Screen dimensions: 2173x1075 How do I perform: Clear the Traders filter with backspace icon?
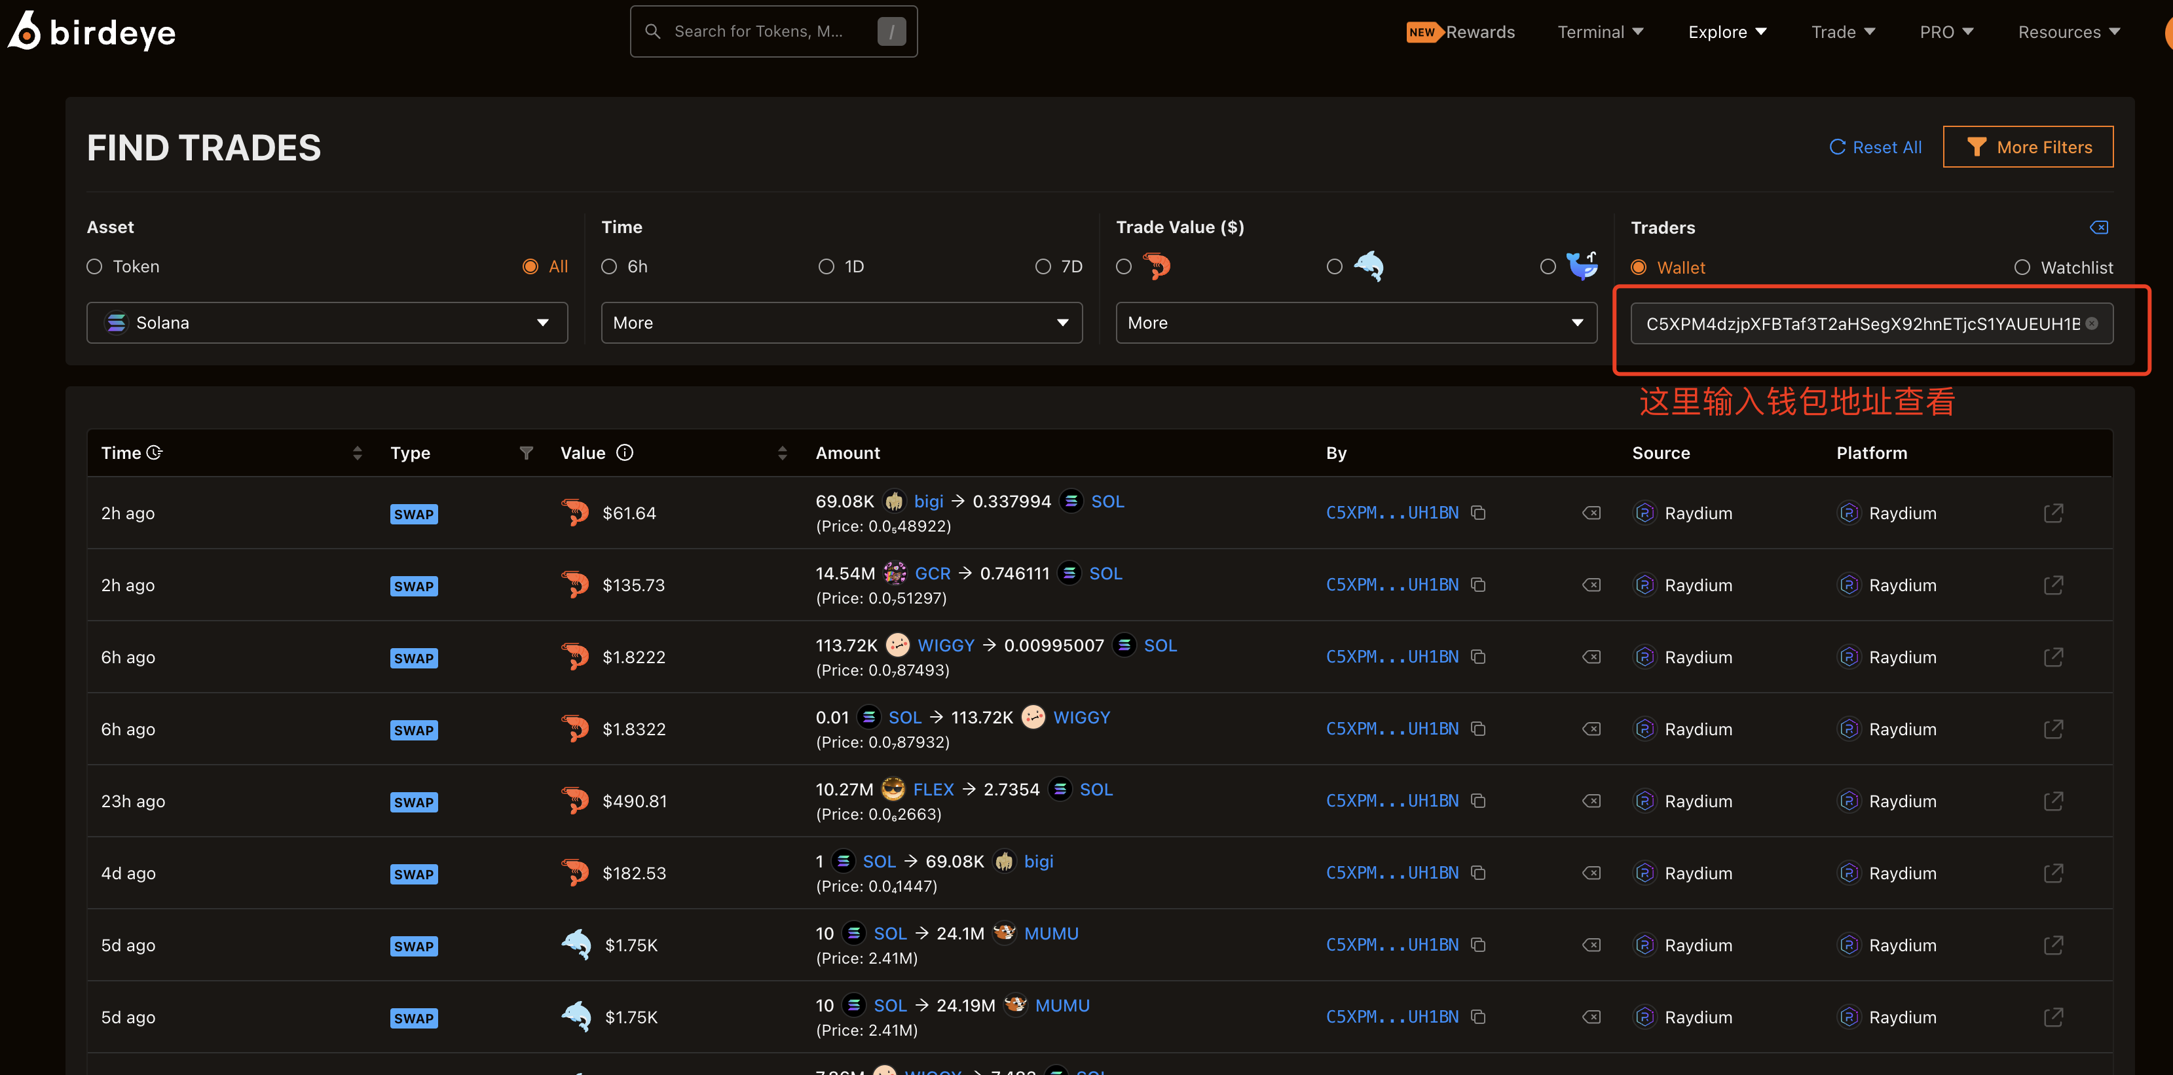2099,228
